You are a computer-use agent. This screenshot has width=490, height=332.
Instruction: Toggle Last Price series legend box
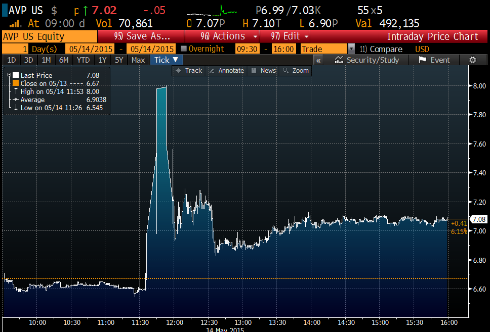16,75
